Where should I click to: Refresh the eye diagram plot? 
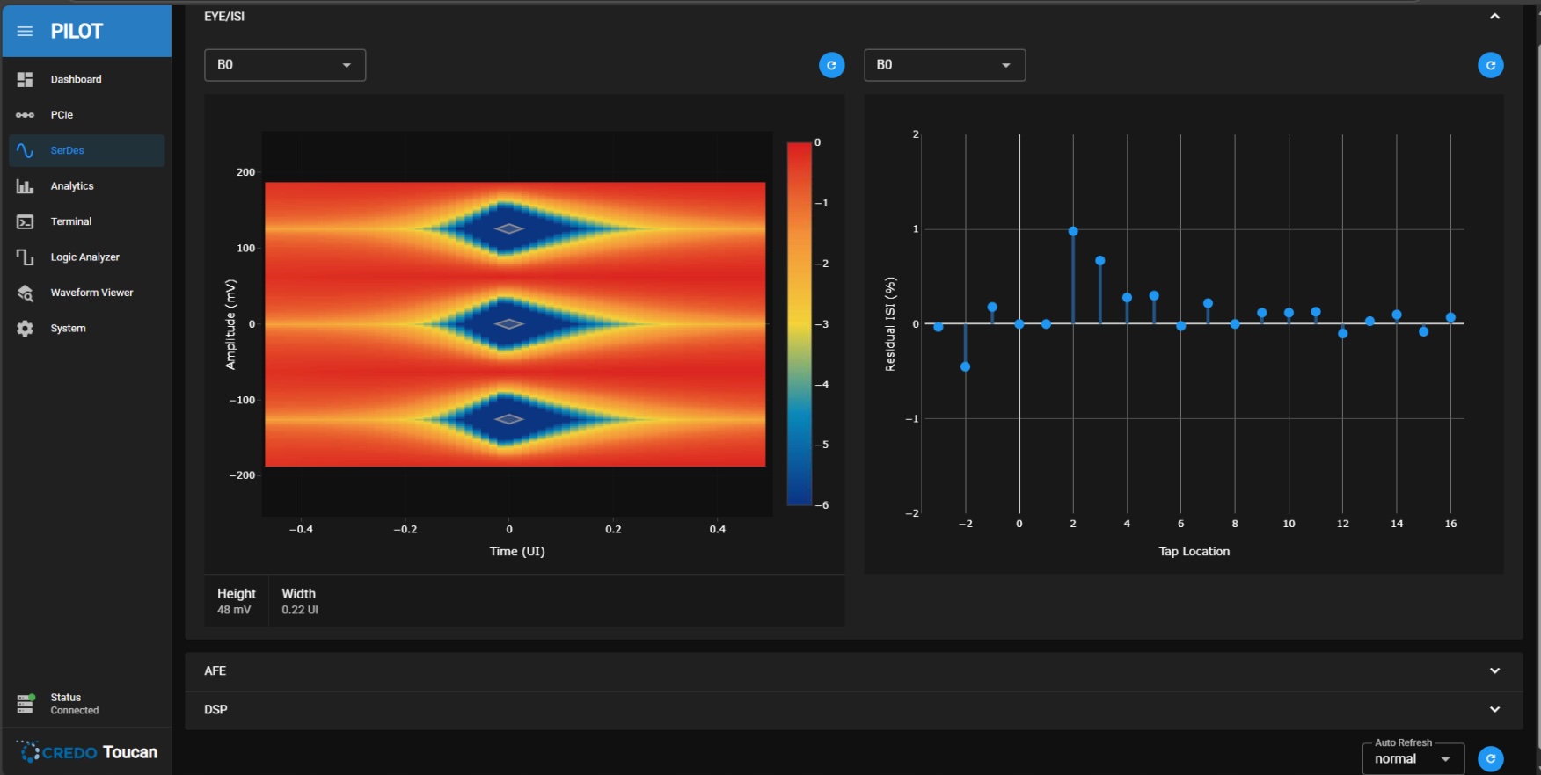click(831, 65)
